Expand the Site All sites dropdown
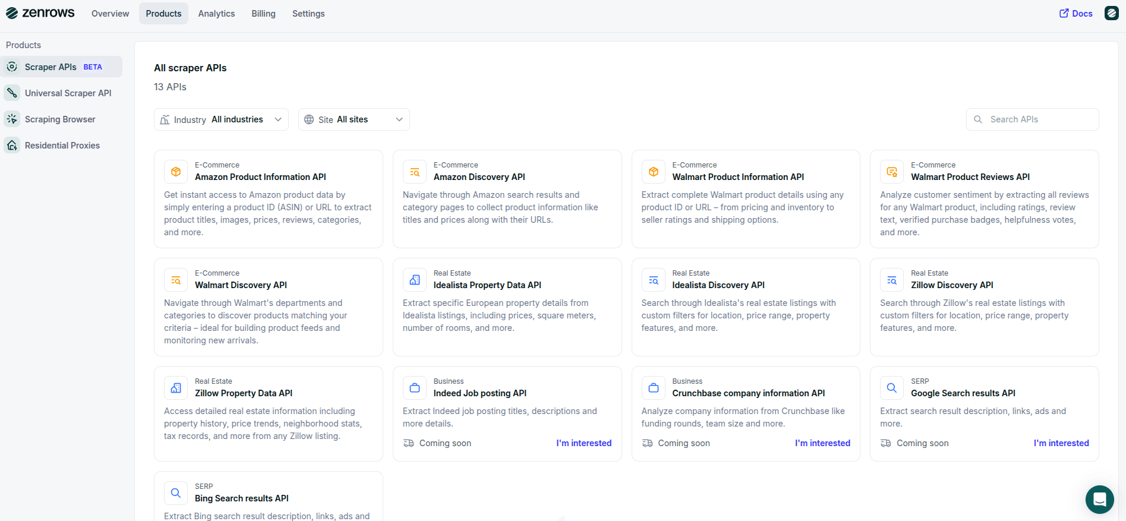The image size is (1126, 521). tap(354, 119)
